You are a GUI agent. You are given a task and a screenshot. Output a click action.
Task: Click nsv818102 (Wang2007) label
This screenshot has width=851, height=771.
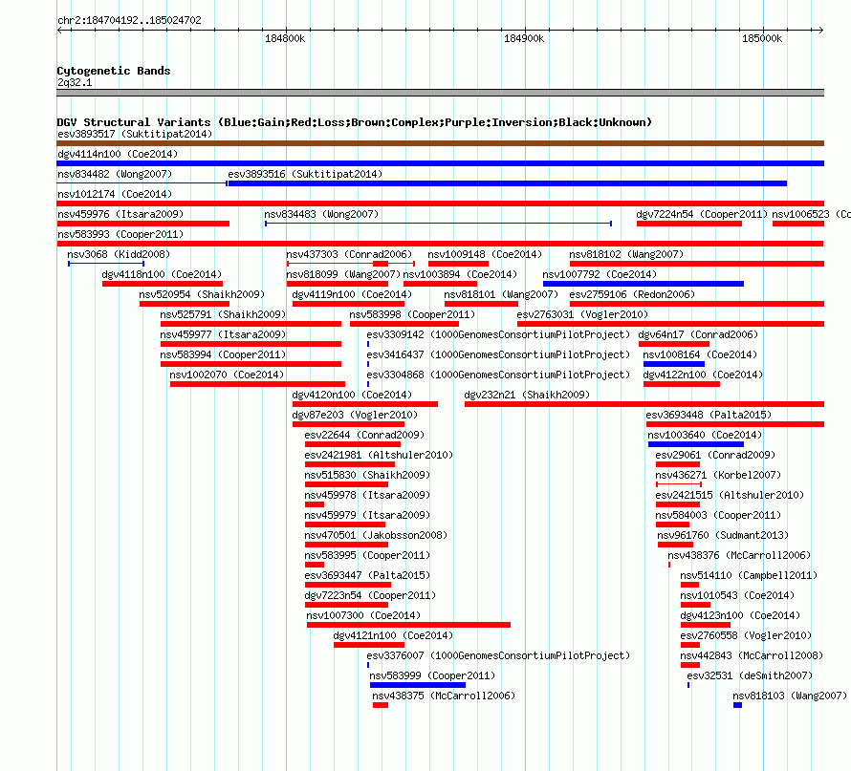pyautogui.click(x=626, y=254)
